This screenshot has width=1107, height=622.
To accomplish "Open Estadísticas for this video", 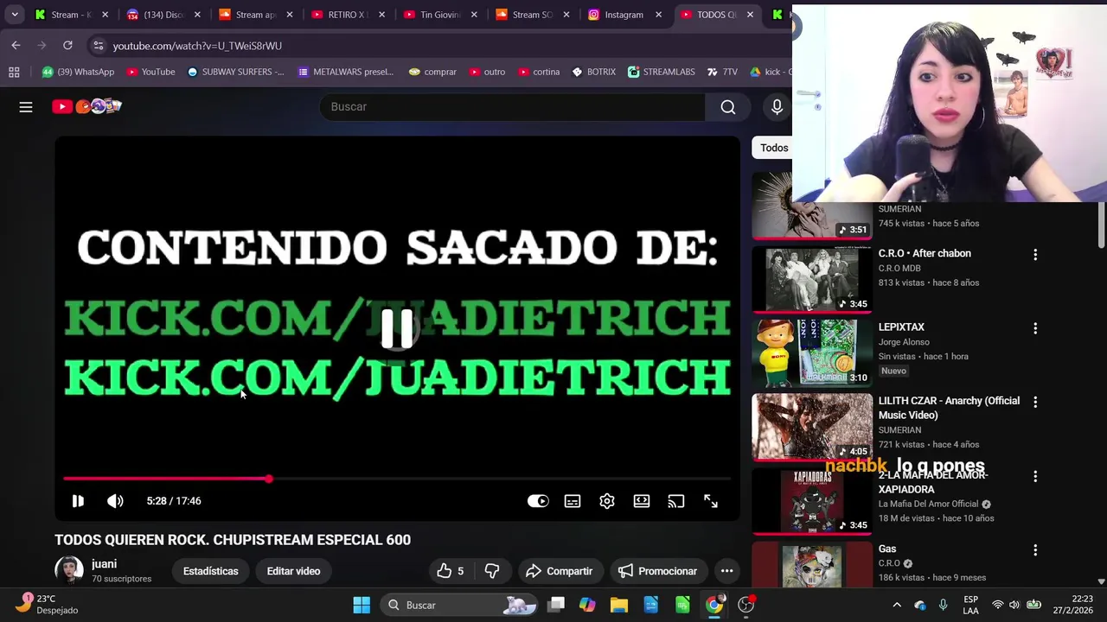I will (x=210, y=571).
